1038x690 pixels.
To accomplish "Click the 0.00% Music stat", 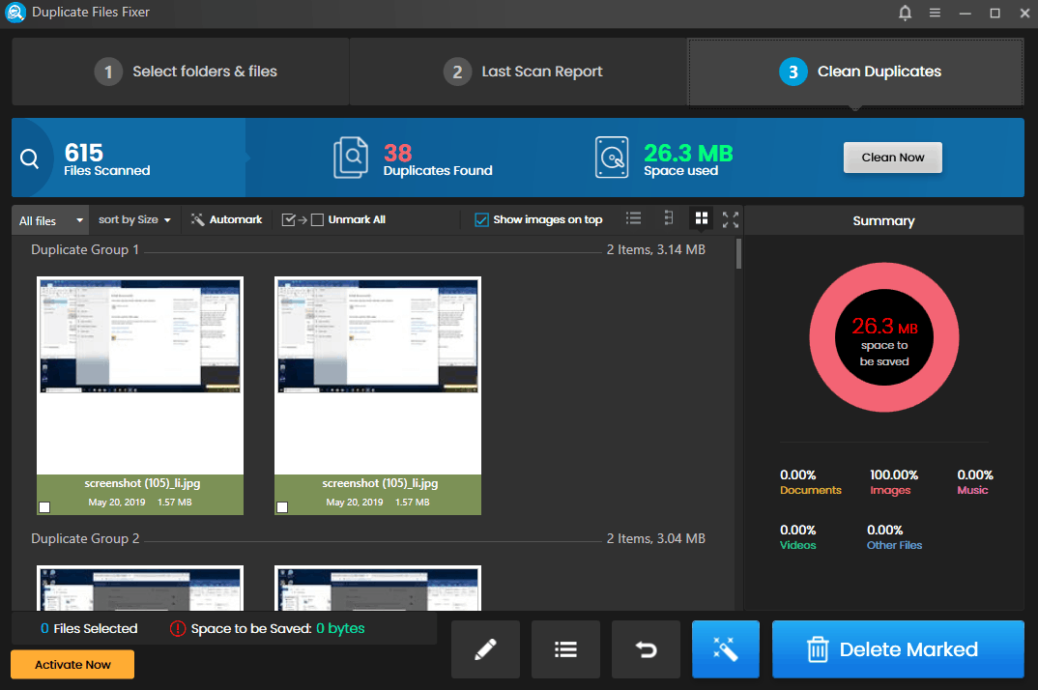I will click(975, 482).
